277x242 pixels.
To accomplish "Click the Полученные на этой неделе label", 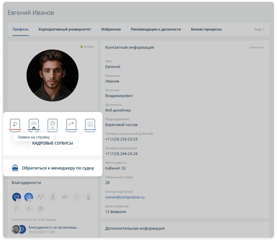I will click(x=34, y=219).
